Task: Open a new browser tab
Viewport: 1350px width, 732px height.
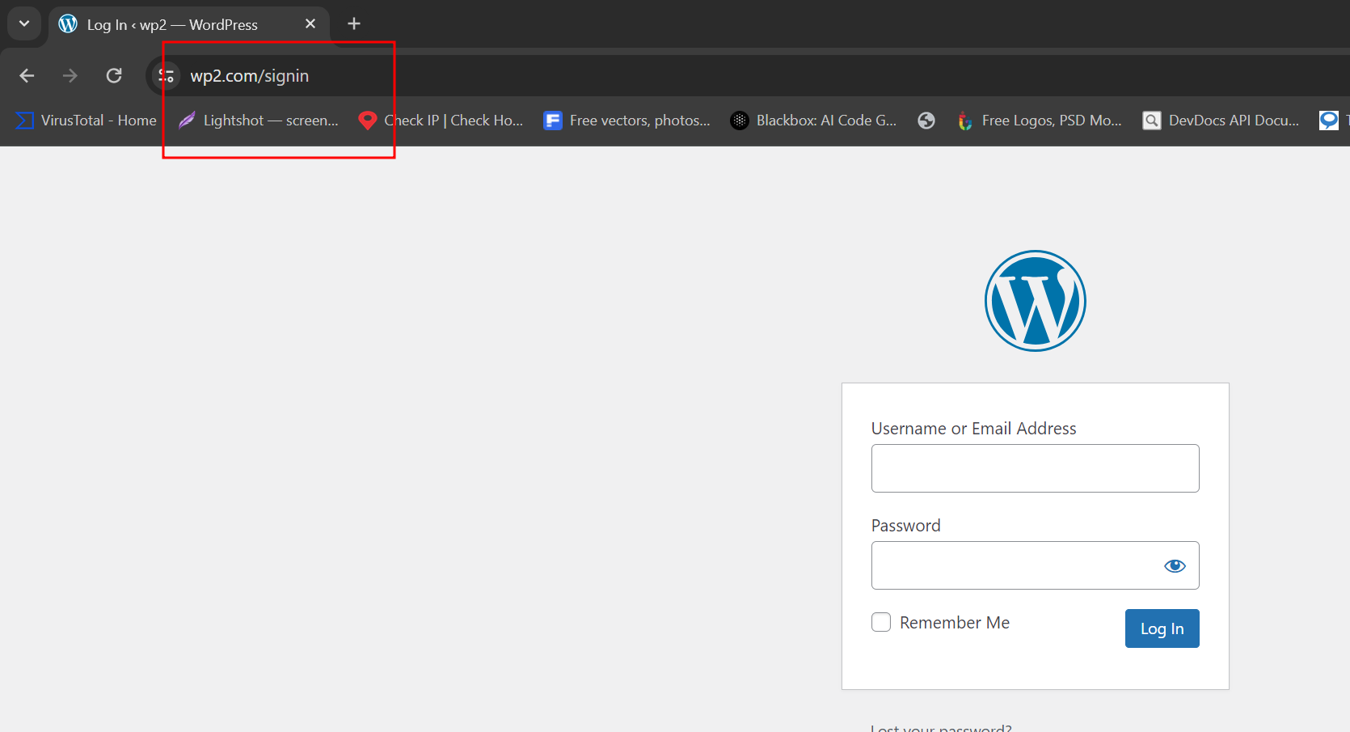Action: (354, 23)
